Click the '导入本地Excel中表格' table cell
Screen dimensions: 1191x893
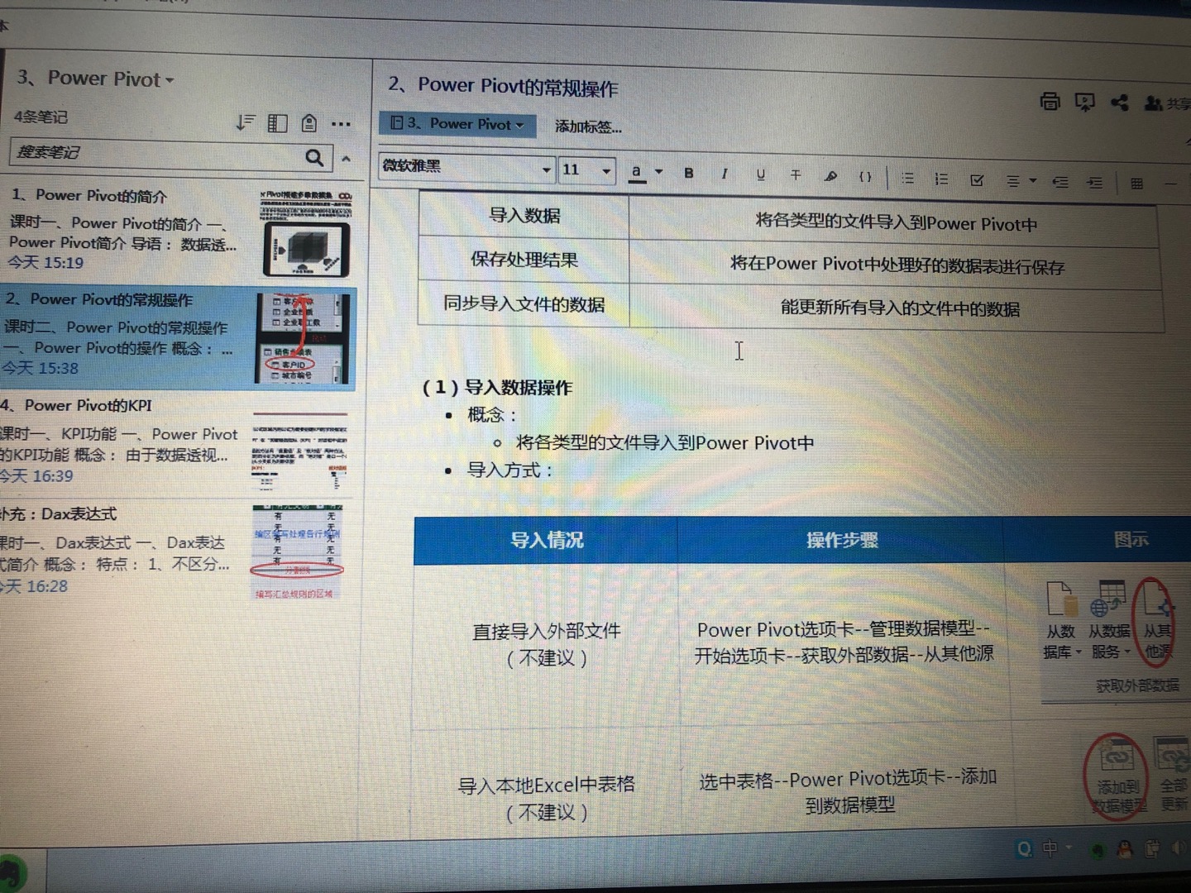coord(547,798)
